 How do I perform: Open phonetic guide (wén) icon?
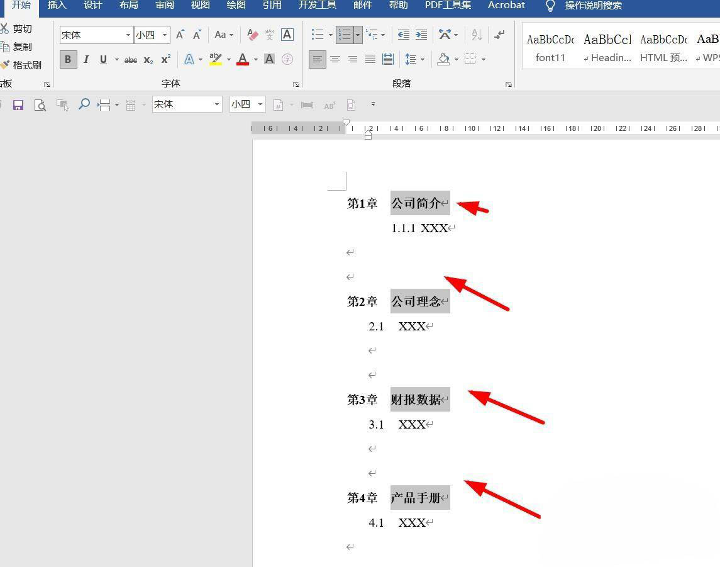270,35
